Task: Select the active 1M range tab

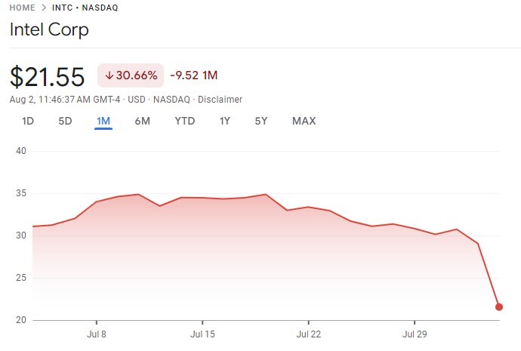Action: click(x=103, y=121)
